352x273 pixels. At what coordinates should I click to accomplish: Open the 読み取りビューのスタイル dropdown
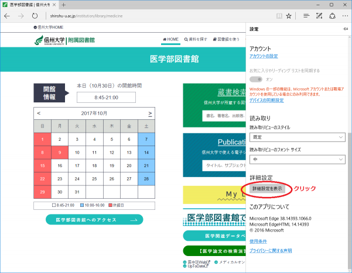pyautogui.click(x=297, y=137)
